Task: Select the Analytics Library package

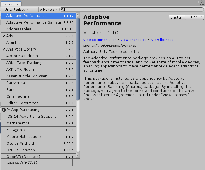Action: pos(38,49)
